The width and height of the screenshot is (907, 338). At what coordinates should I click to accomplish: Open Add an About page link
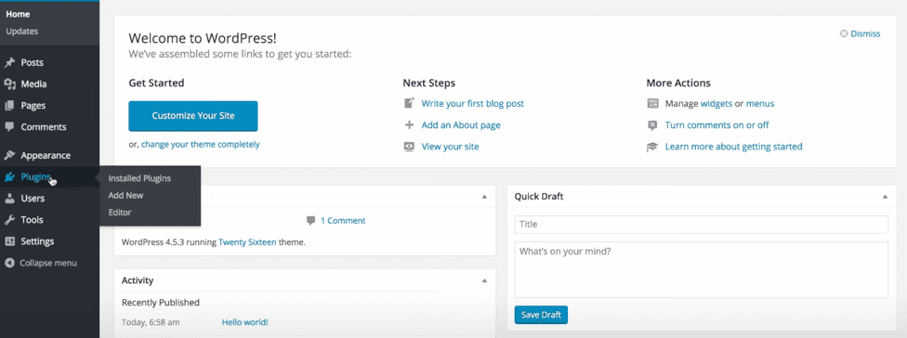coord(461,124)
